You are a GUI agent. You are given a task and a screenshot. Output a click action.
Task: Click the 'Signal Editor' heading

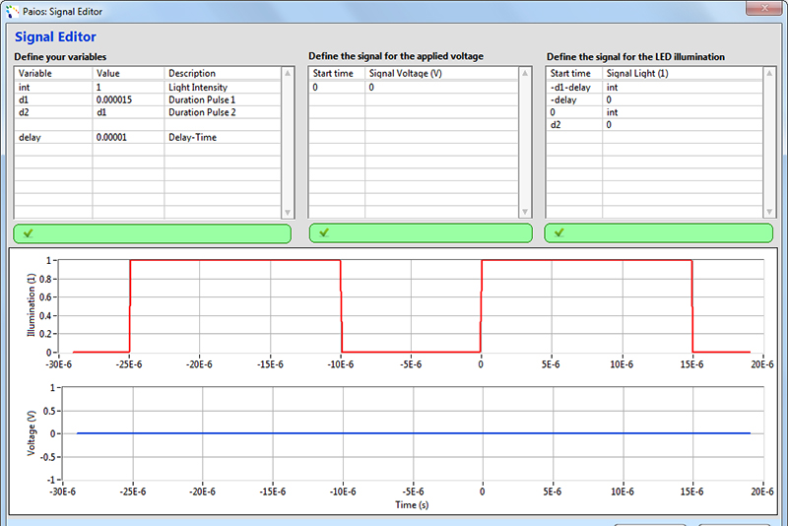click(55, 36)
